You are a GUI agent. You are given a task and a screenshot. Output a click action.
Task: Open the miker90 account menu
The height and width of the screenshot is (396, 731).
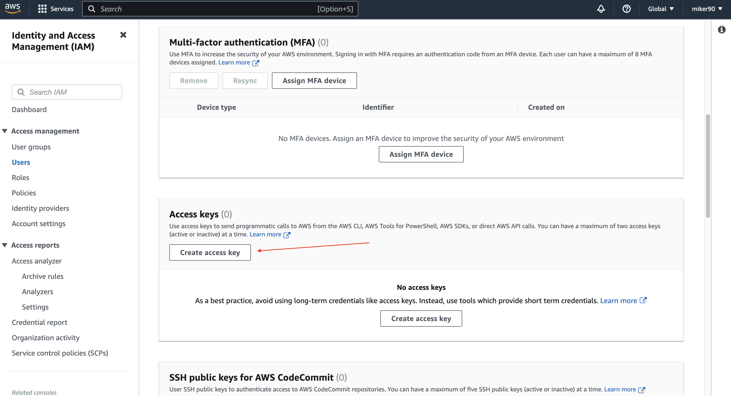[x=707, y=9]
